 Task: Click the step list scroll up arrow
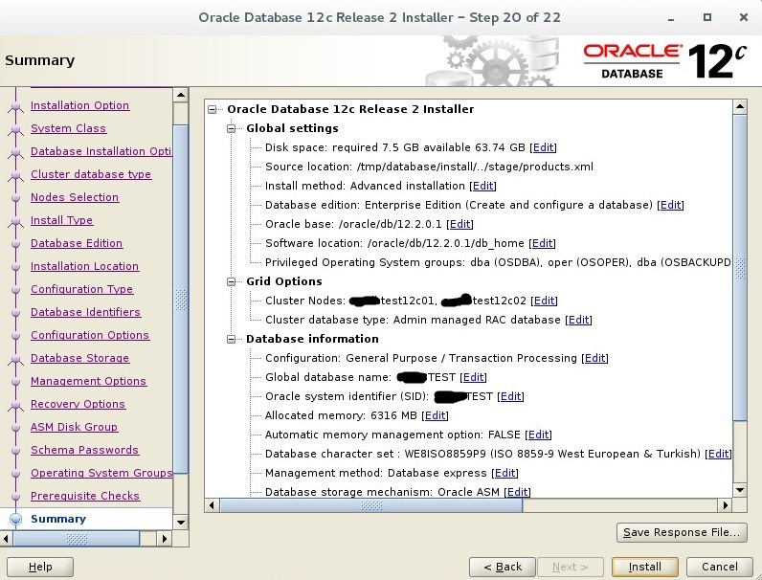coord(181,95)
